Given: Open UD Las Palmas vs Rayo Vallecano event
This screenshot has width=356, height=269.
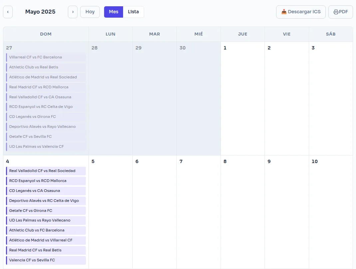Looking at the screenshot, I should 46,220.
